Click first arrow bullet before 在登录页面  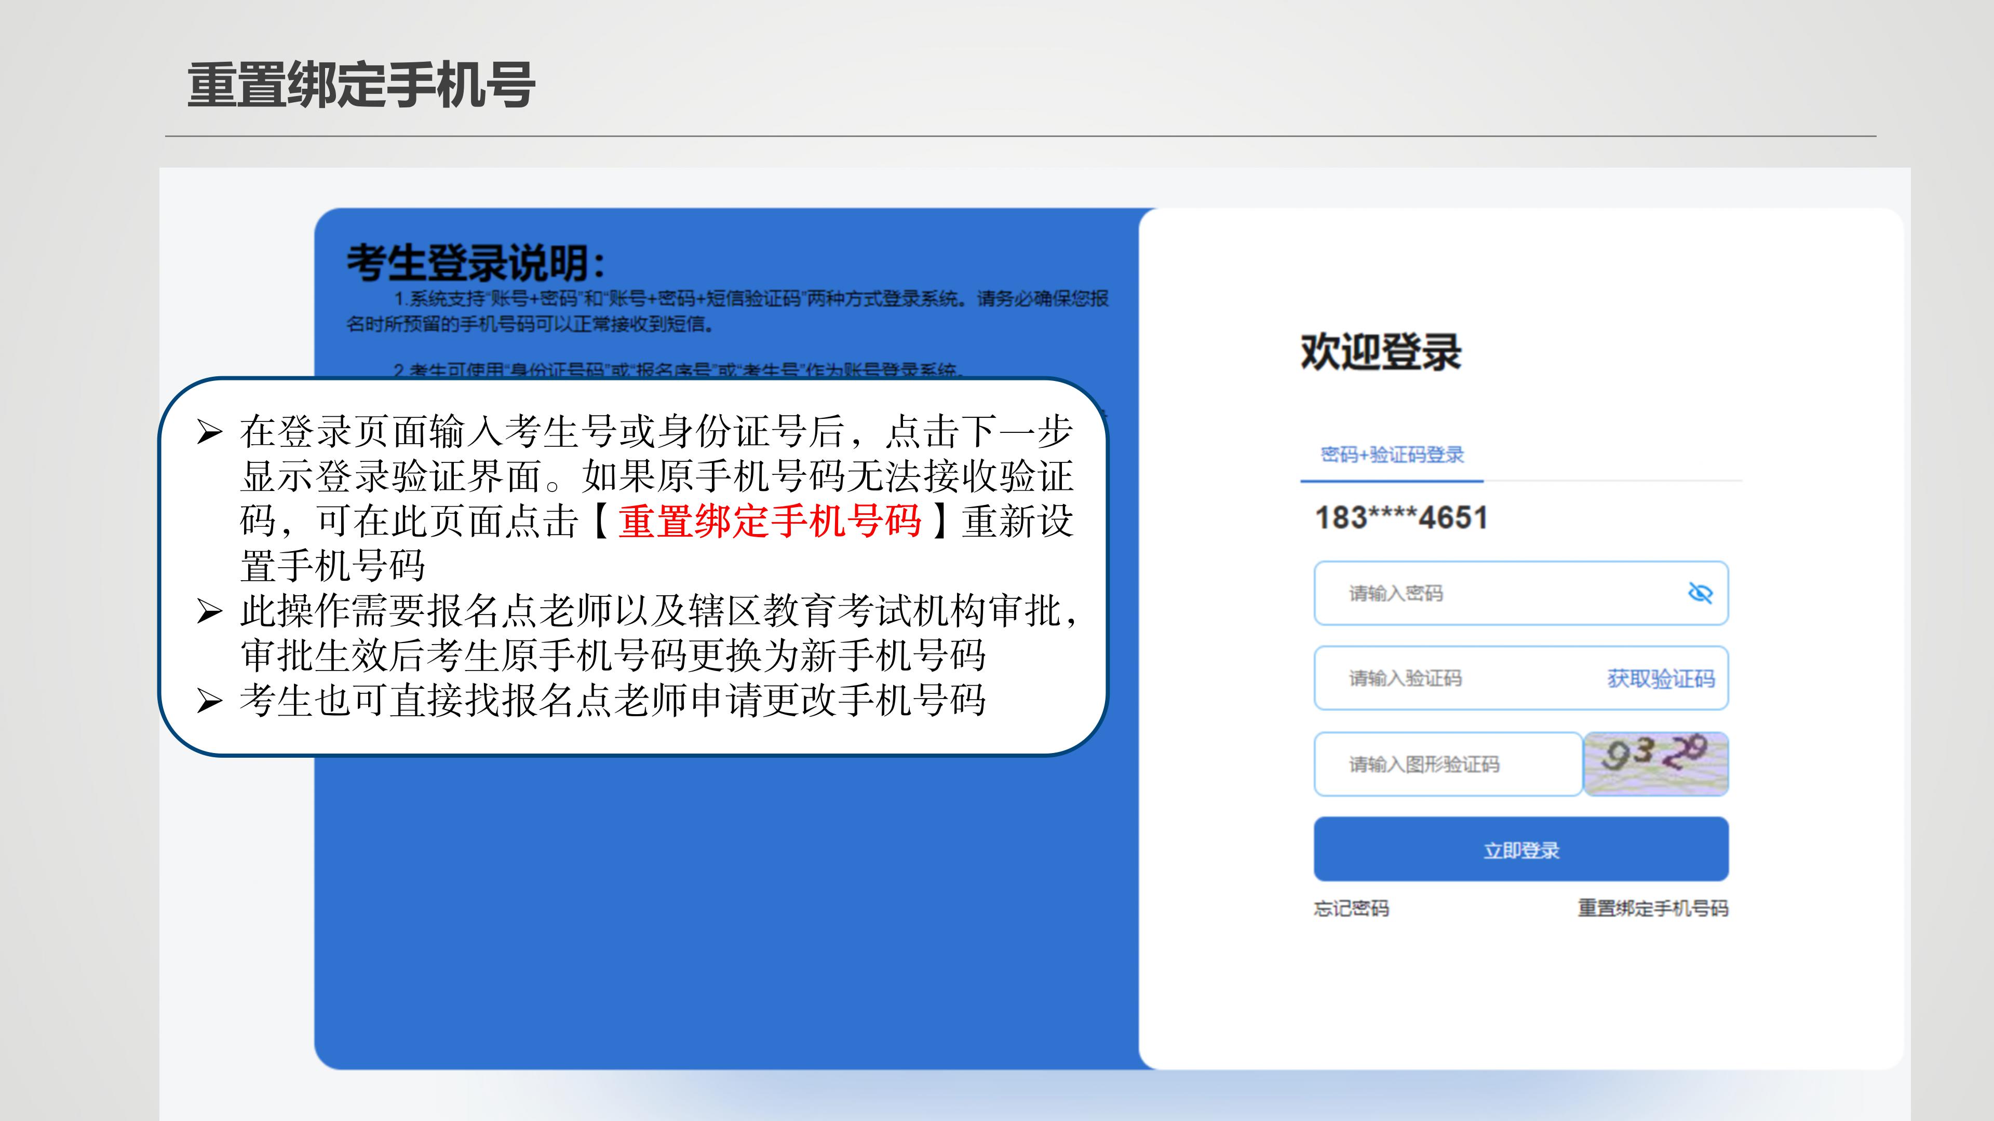[x=210, y=432]
